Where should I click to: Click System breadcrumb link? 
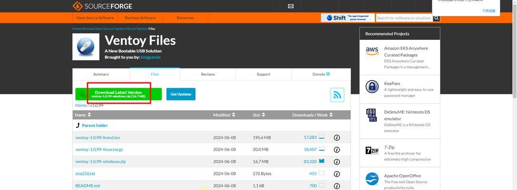[120, 28]
